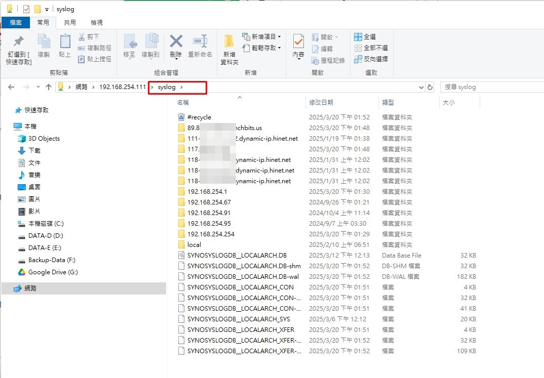Screen dimensions: 544x378
Task: Click Select None in ribbon
Action: pyautogui.click(x=371, y=48)
